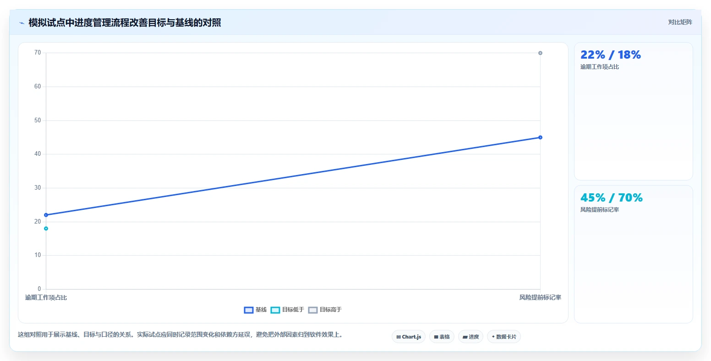This screenshot has height=361, width=711.
Task: Click the 风险提前标记率 label under 45% / 70%
Action: (x=600, y=210)
